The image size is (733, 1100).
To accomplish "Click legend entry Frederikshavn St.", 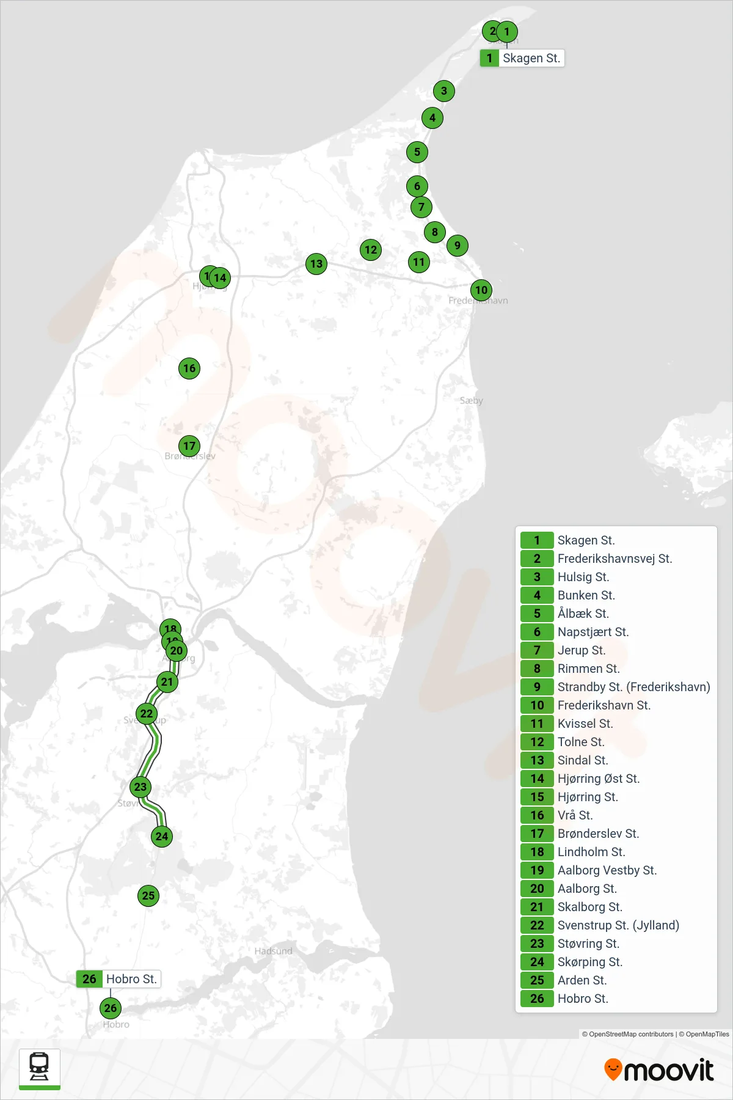I will point(616,705).
